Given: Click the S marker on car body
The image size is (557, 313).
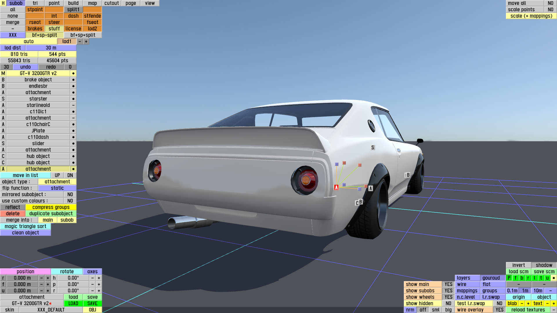Looking at the screenshot, I should pos(373,148).
